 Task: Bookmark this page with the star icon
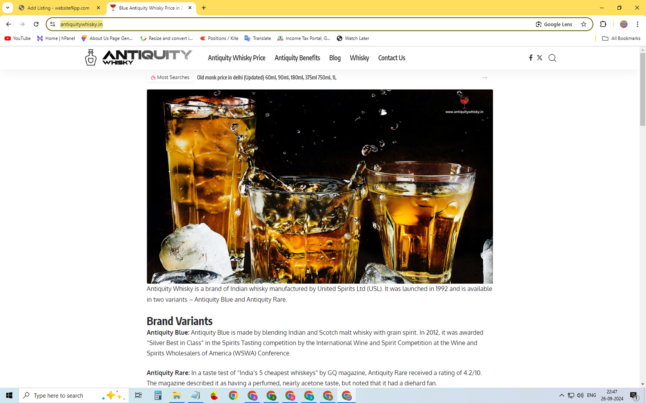tap(583, 24)
